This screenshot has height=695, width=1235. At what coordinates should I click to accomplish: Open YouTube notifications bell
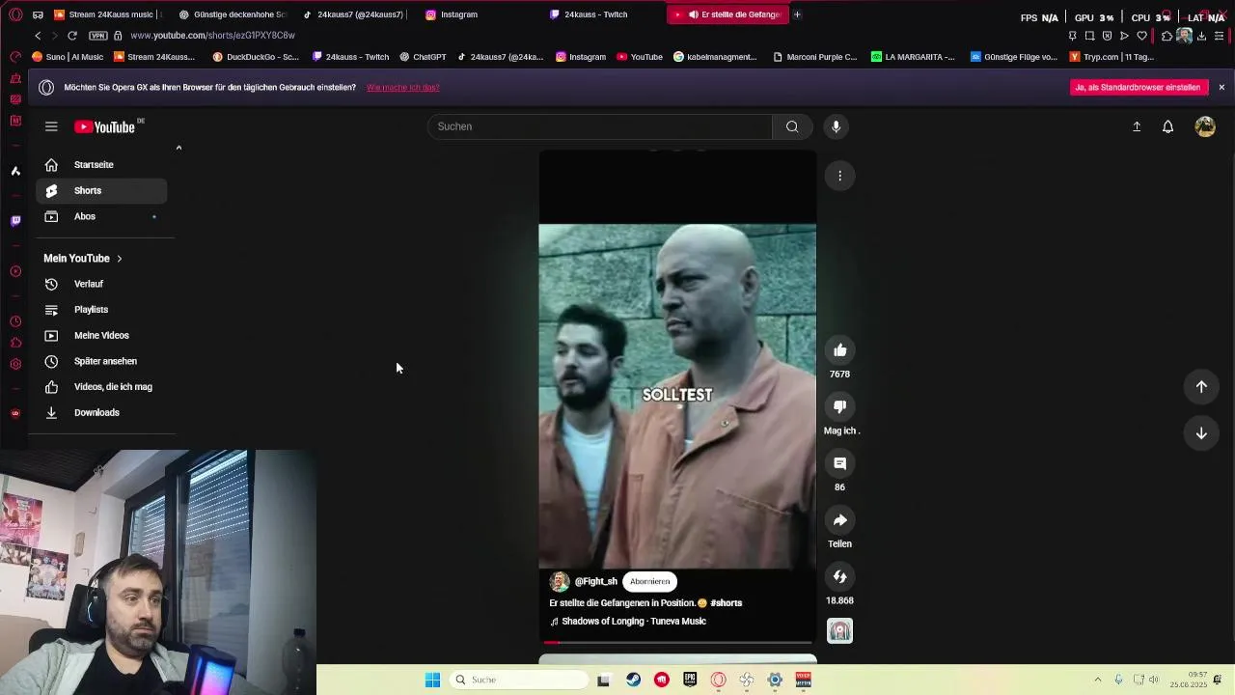coord(1167,126)
